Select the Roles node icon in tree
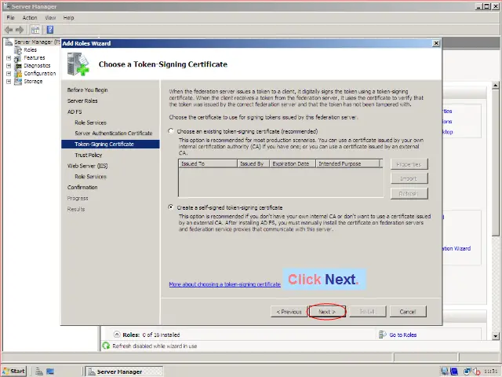 tap(18, 50)
